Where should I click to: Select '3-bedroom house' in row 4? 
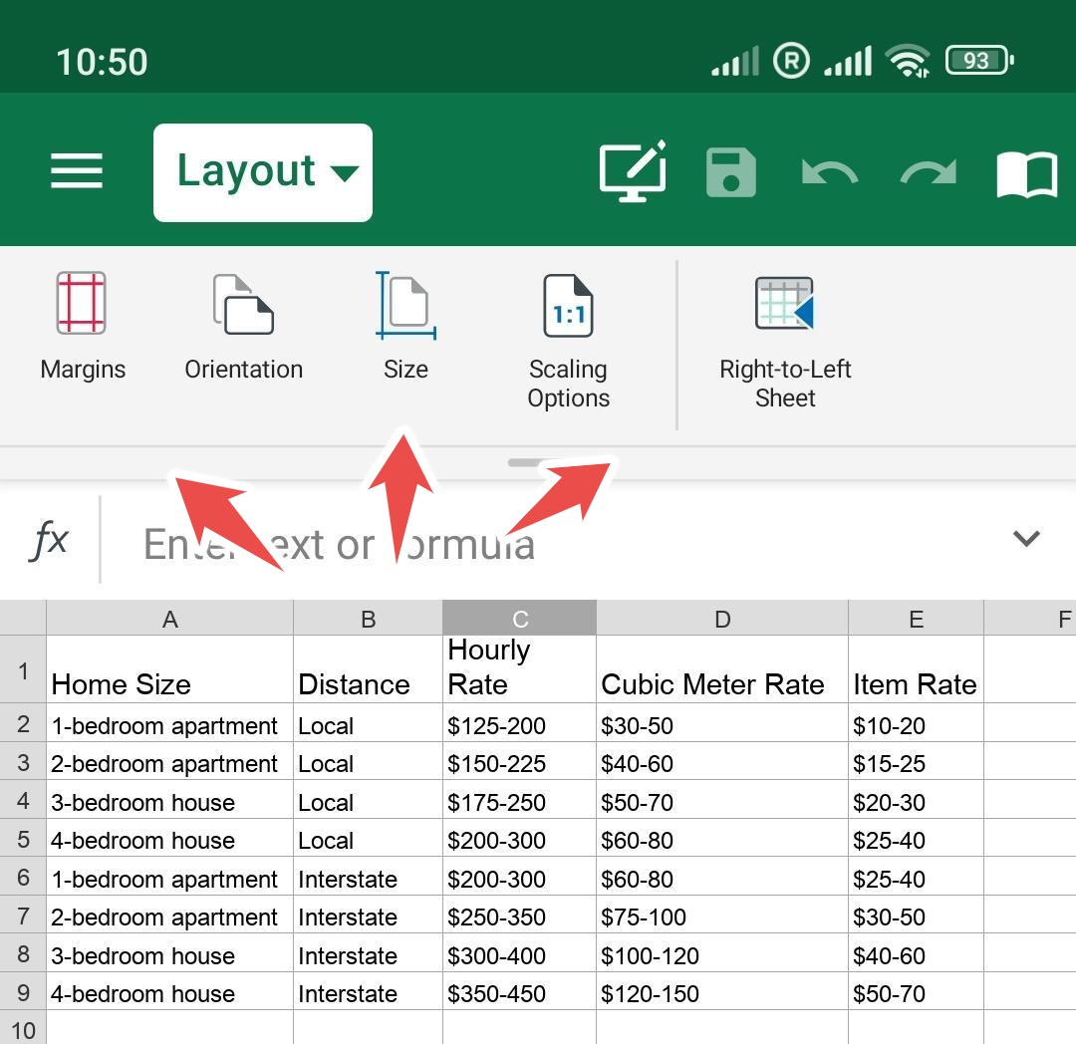170,800
